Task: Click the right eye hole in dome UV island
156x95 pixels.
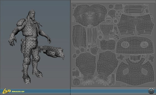Action: [x=144, y=44]
